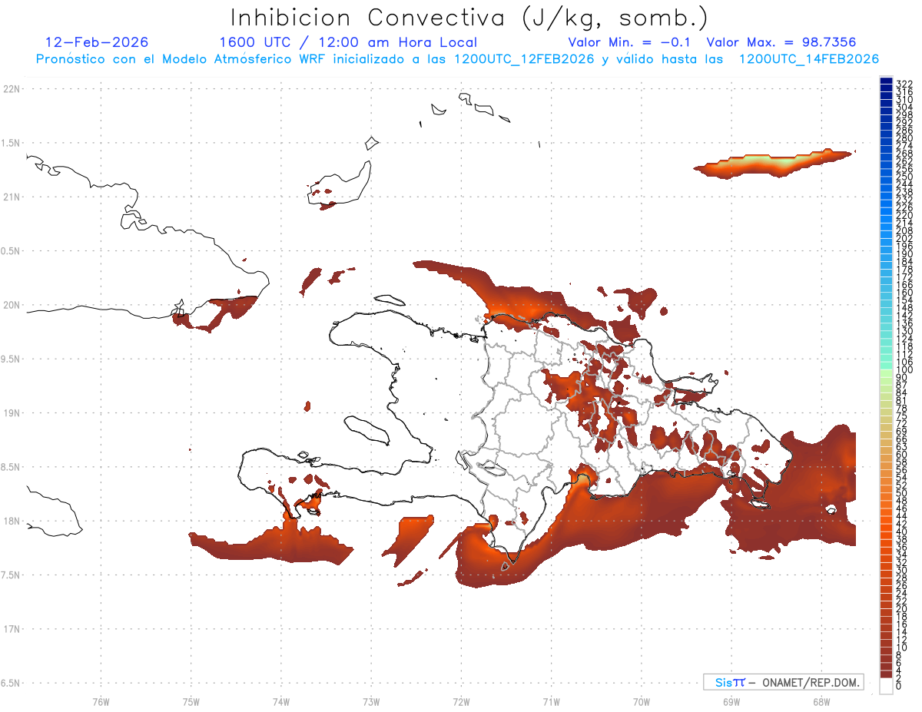Click the title 'Inhibicion Convectiva (J/kg, somb.)'
922x712 pixels.
pyautogui.click(x=469, y=18)
